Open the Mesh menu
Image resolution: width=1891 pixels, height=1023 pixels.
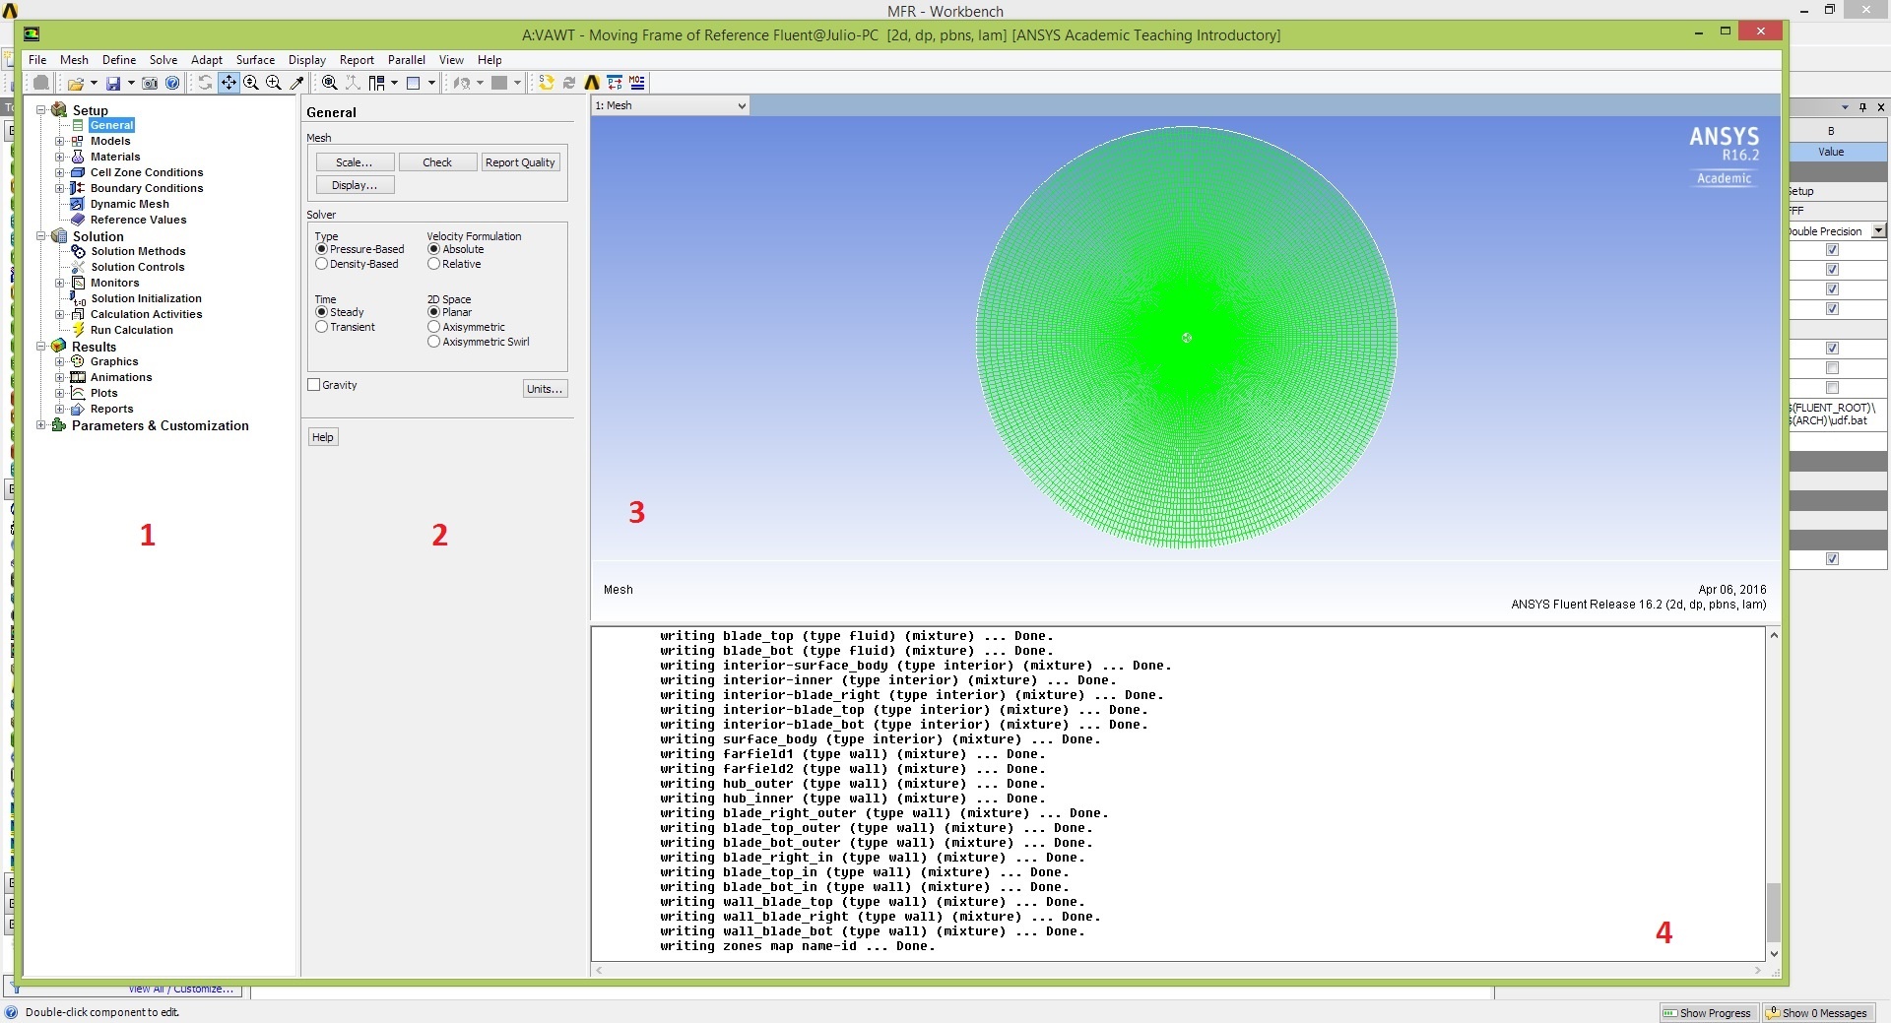point(74,60)
